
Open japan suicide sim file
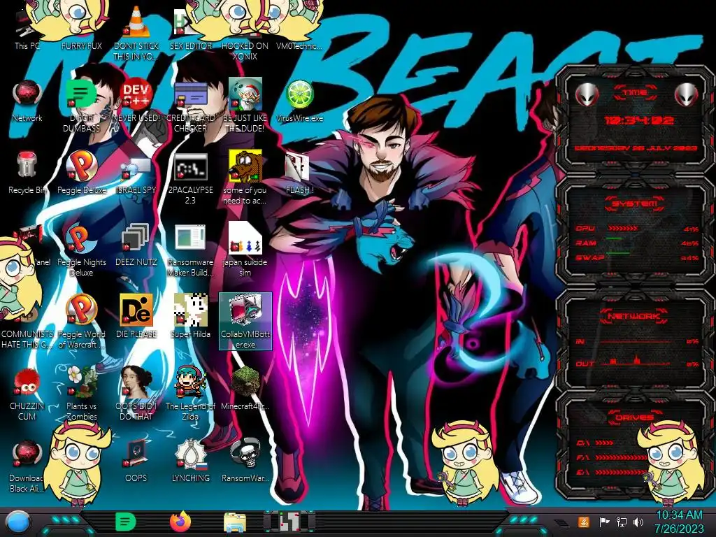(245, 250)
